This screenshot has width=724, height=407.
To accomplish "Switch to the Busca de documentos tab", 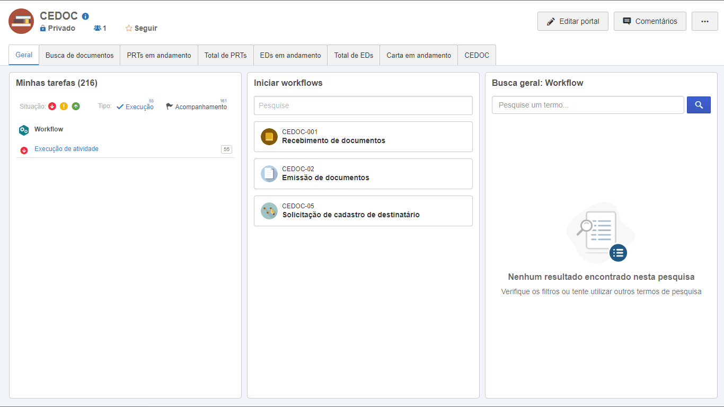I will pyautogui.click(x=80, y=55).
